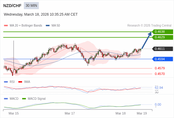Click the MA 20 + Bollinger Bands red swatch
The width and height of the screenshot is (174, 118).
pos(6,26)
